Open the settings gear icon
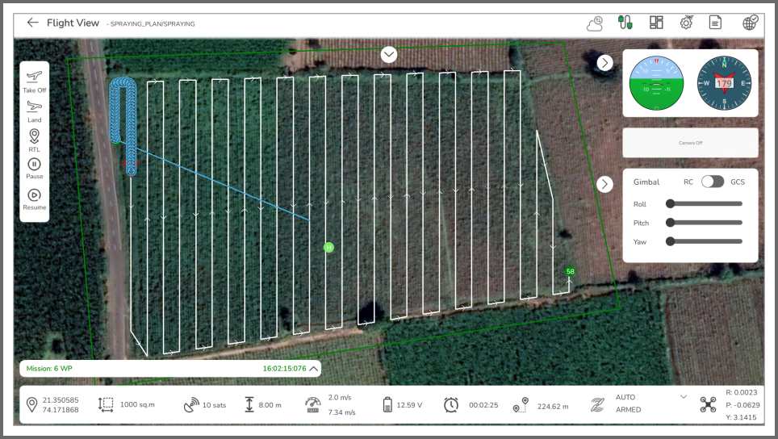 (x=686, y=23)
